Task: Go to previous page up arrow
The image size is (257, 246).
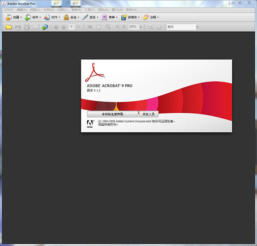Action: 56,27
